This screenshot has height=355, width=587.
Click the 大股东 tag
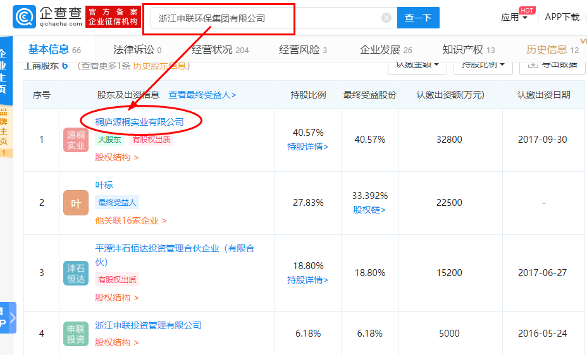(x=109, y=140)
